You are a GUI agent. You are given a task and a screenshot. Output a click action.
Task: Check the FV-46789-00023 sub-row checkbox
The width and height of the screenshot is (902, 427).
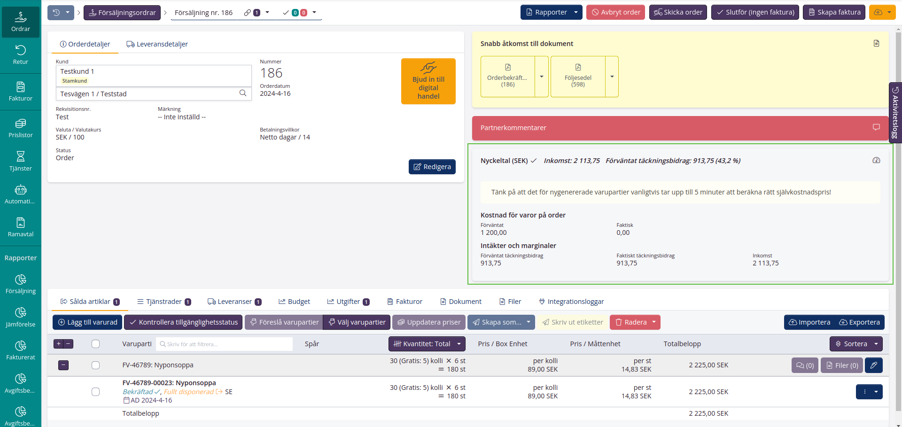point(95,392)
